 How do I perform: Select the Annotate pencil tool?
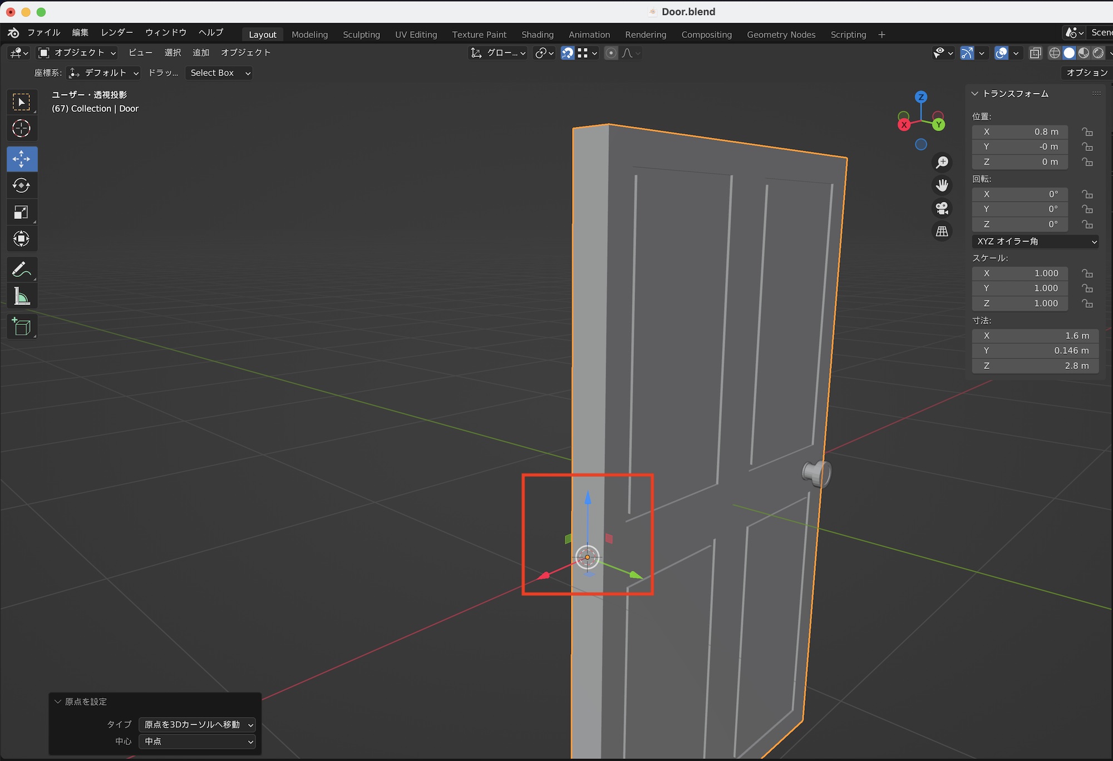point(21,270)
